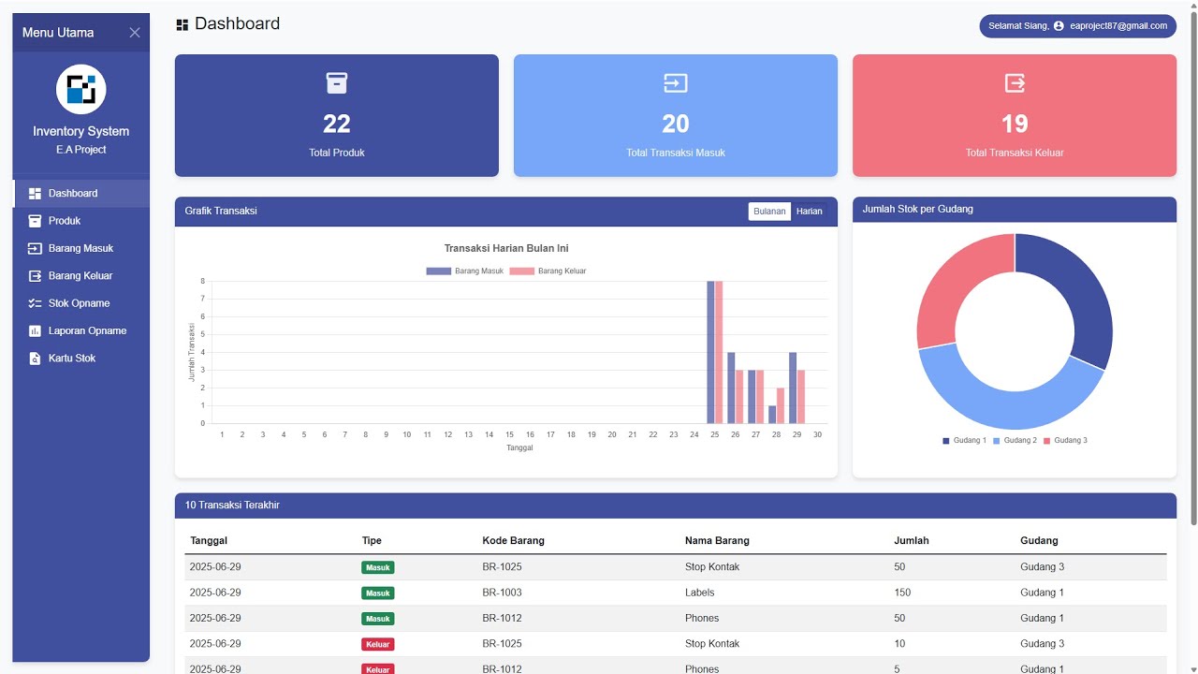Click the Total Produk card
This screenshot has width=1198, height=674.
[x=337, y=115]
